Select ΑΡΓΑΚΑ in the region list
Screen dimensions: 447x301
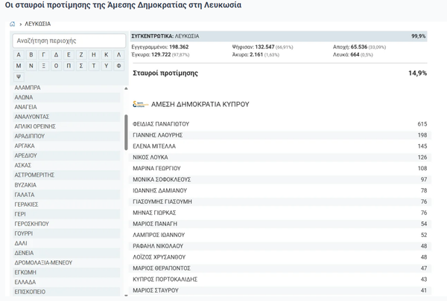coord(67,146)
